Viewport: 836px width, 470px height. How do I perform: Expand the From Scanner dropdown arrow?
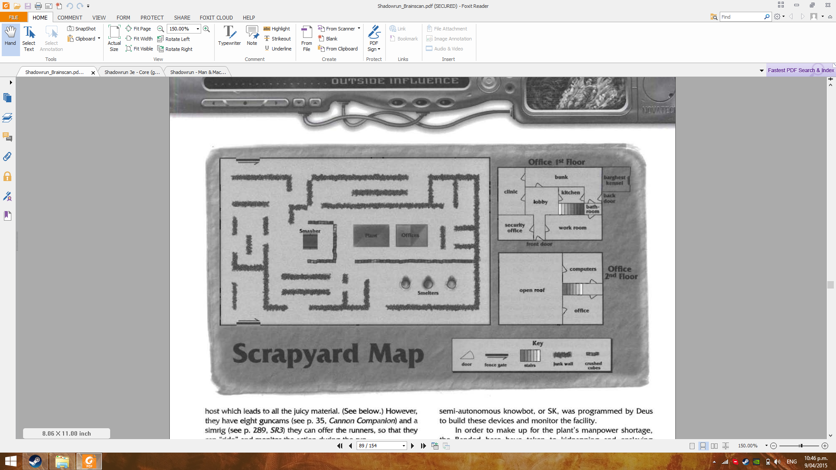click(x=359, y=29)
